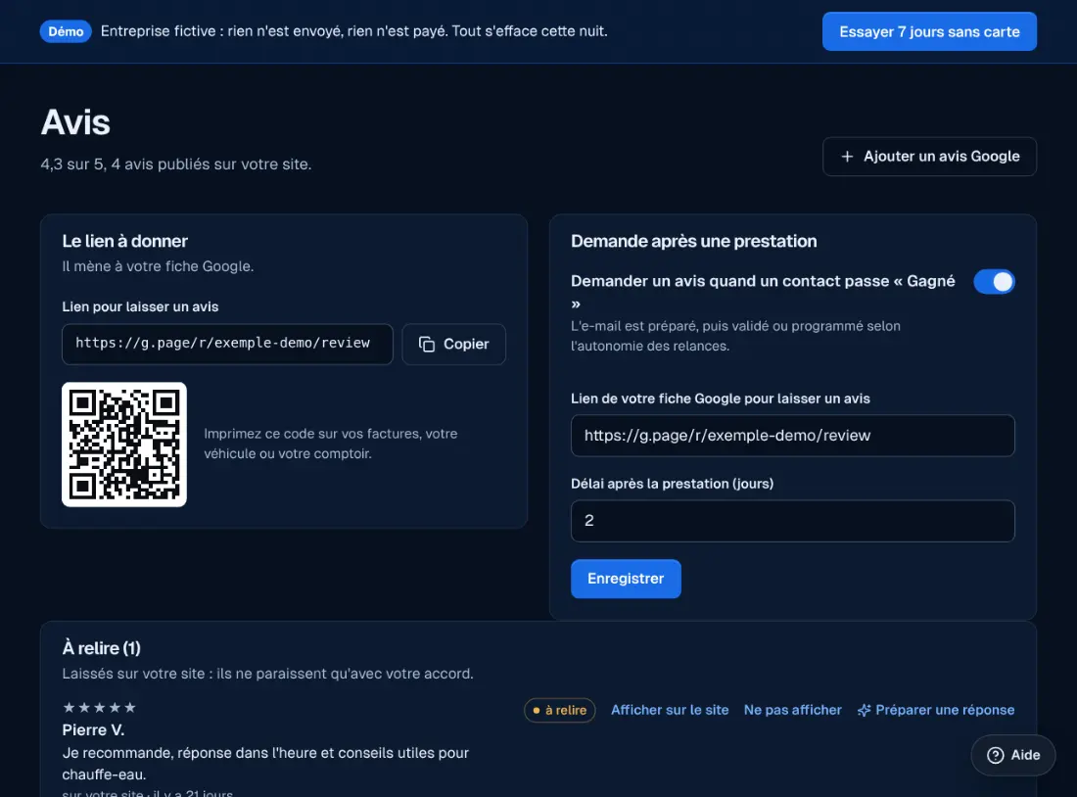Viewport: 1077px width, 797px height.
Task: Focus the Lien pour laisser un avis field
Action: [x=227, y=345]
